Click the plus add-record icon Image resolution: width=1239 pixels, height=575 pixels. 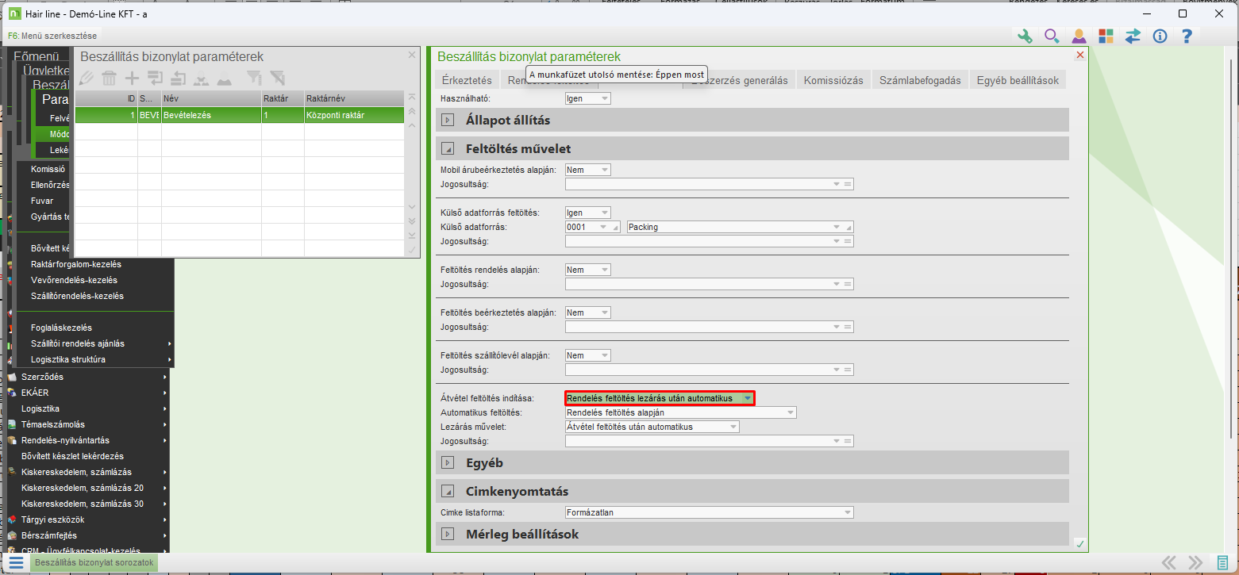(x=132, y=77)
